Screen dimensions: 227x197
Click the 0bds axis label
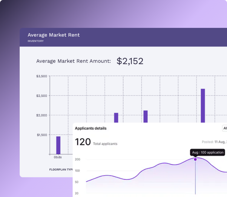coord(58,157)
